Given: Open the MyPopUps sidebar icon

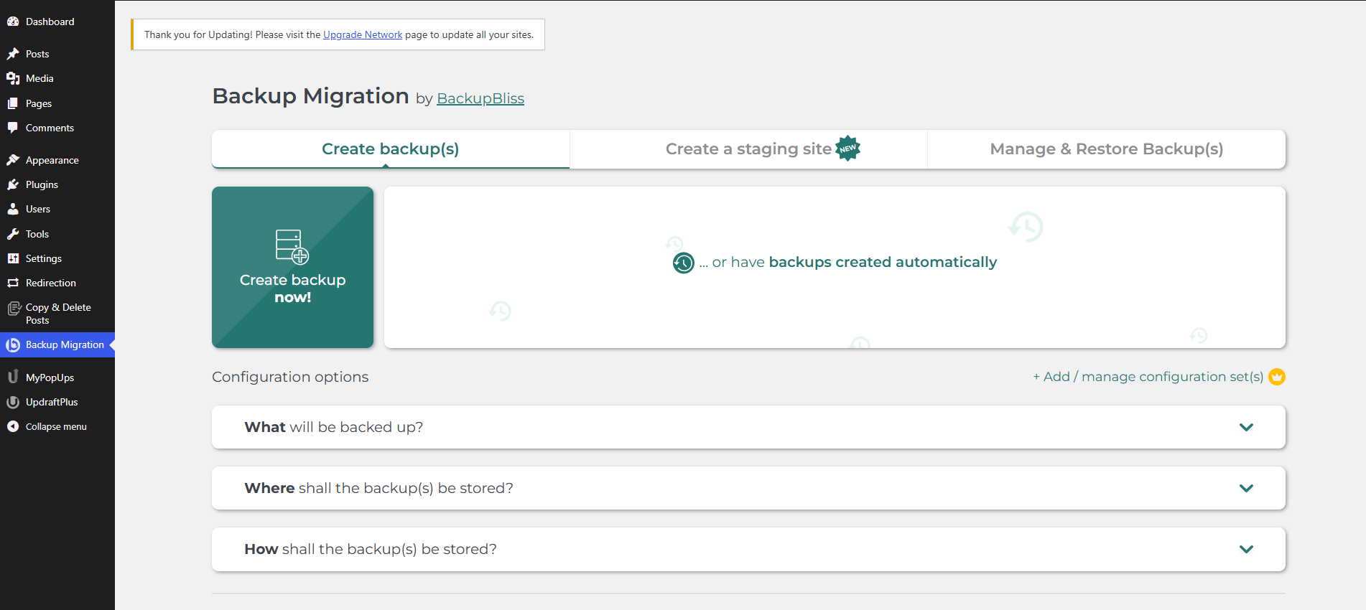Looking at the screenshot, I should [x=13, y=377].
